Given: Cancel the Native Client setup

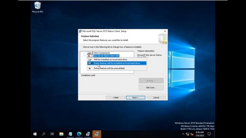Looking at the screenshot, I should pyautogui.click(x=156, y=97).
